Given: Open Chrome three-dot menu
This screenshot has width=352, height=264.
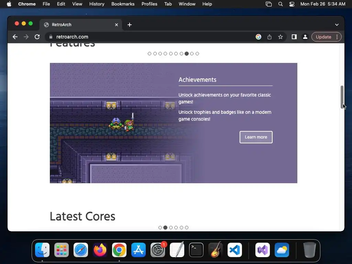Looking at the screenshot, I should pyautogui.click(x=337, y=37).
